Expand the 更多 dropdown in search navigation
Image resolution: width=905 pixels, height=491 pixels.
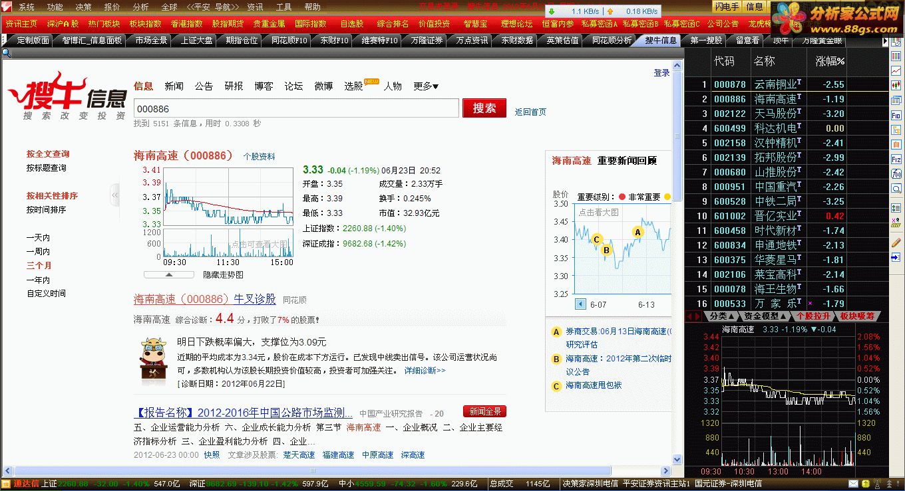[426, 86]
